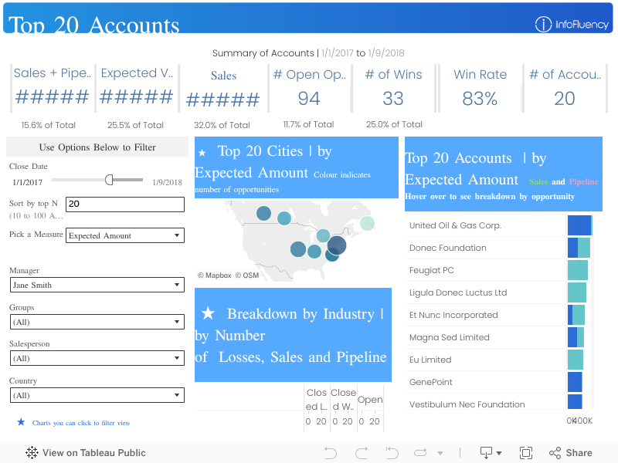
Task: Click the blue star next to filter hint
Action: point(21,423)
